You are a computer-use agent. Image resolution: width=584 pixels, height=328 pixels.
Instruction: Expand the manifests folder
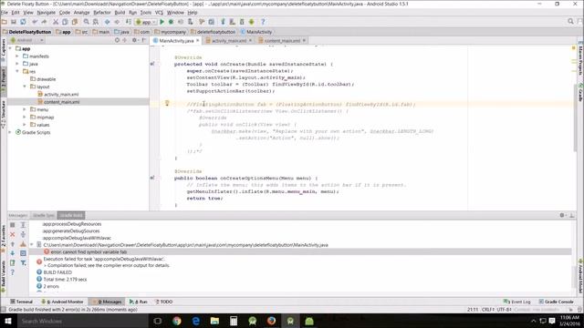[17, 56]
